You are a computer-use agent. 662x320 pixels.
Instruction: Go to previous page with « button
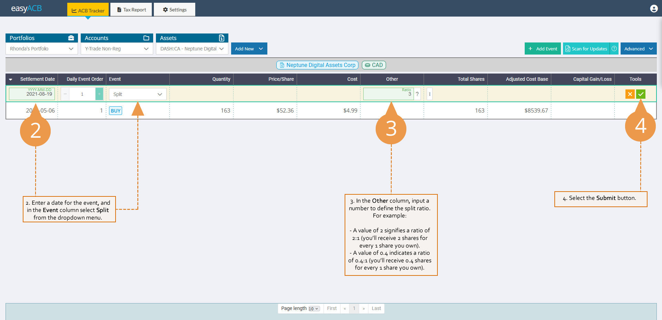click(x=345, y=308)
